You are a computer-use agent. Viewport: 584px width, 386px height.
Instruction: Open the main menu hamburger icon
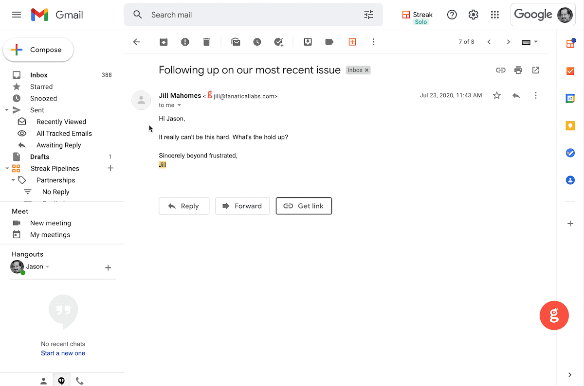pyautogui.click(x=17, y=15)
